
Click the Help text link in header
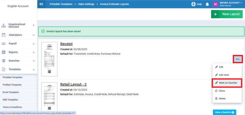[x=199, y=4]
